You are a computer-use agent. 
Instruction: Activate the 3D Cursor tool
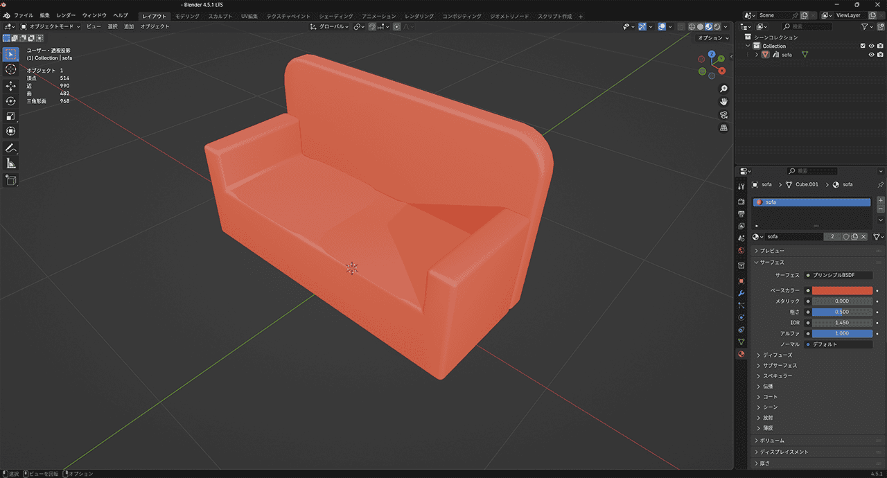pyautogui.click(x=11, y=69)
